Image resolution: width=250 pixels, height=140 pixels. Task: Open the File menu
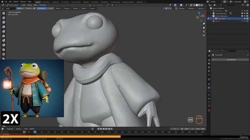click(x=6, y=2)
